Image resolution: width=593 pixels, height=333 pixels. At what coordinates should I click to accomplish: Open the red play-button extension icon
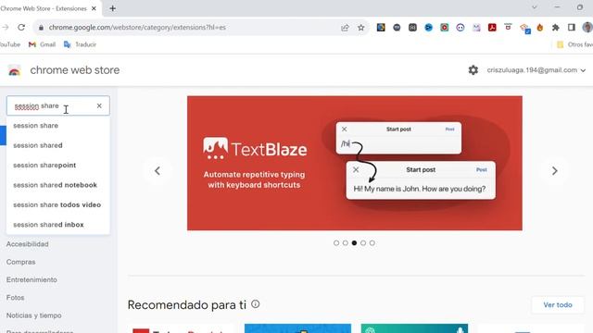pyautogui.click(x=445, y=27)
